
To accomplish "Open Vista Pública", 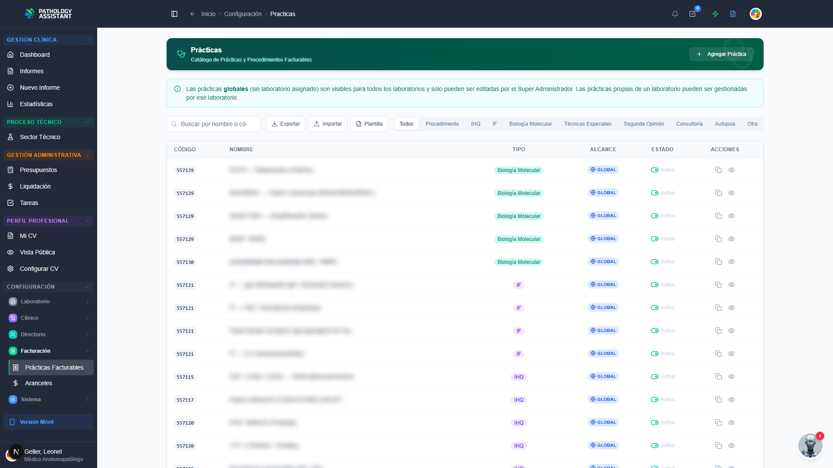I will [49, 252].
